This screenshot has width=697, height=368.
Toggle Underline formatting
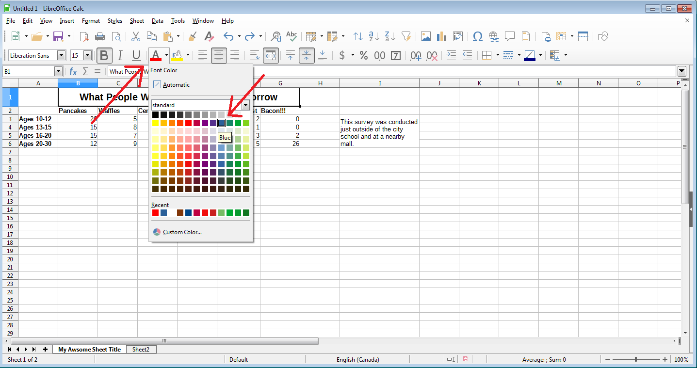(x=136, y=55)
